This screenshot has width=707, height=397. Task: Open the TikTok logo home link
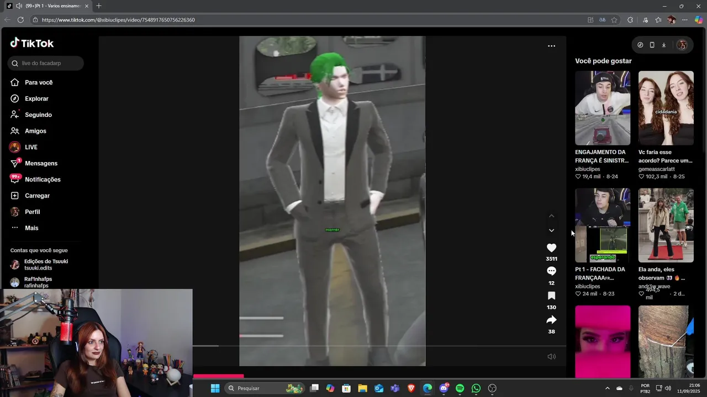tap(31, 43)
